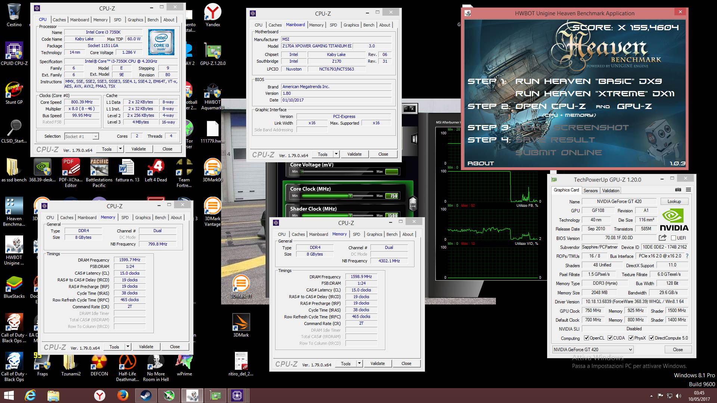Screen dimensions: 717x403
Task: Open 'fattura n. 13' Word document
Action: tap(127, 170)
